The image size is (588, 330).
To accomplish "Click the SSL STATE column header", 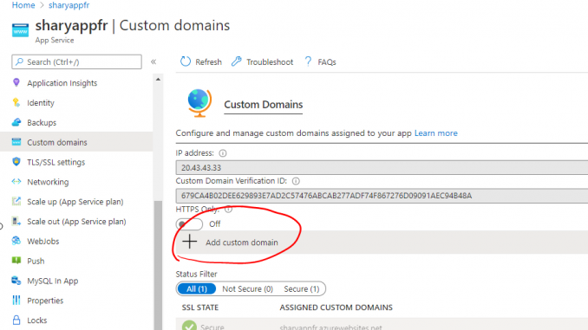I will pos(199,307).
